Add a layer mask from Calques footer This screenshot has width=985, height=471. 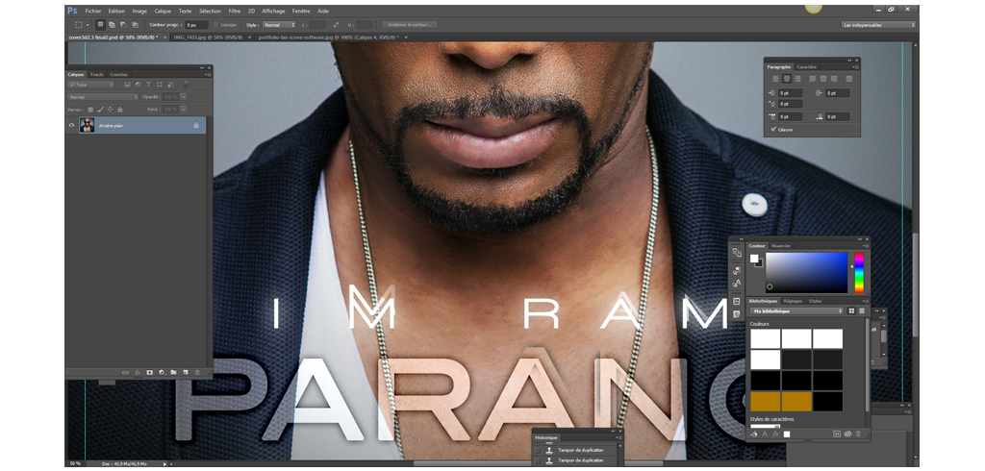click(x=149, y=371)
